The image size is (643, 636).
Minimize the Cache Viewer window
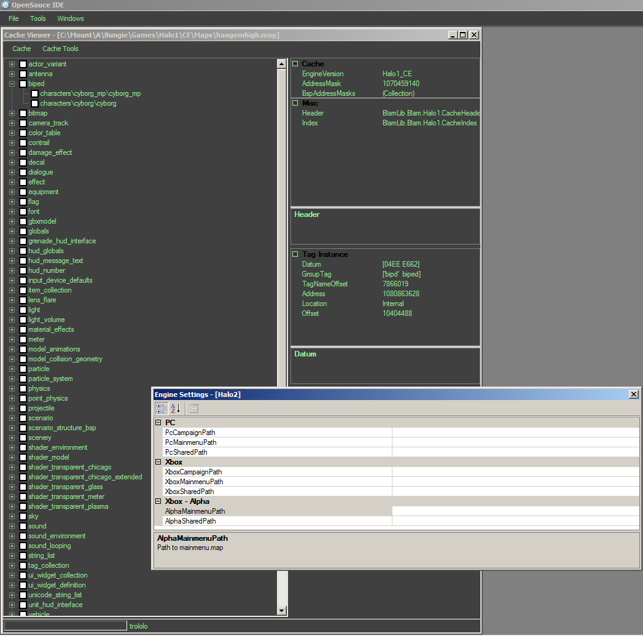pyautogui.click(x=453, y=35)
